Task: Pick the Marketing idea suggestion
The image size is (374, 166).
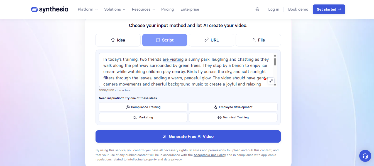Action: pyautogui.click(x=143, y=117)
